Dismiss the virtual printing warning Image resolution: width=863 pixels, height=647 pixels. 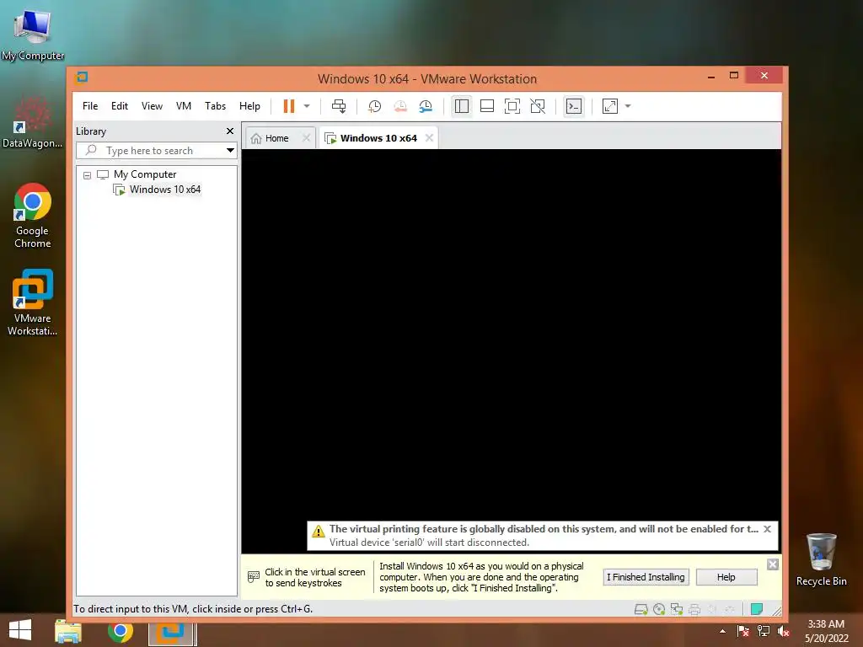click(767, 529)
